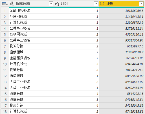Select row number 10
145x114 pixels.
pyautogui.click(x=5, y=64)
